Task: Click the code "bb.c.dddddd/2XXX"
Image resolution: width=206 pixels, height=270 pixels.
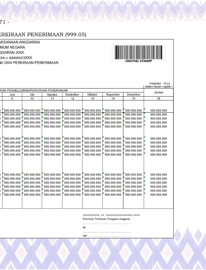Action: [16, 58]
